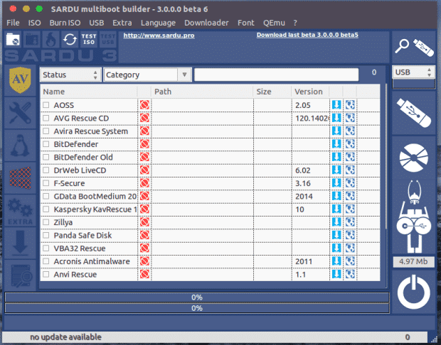Tick the Avira Rescue System checkbox
Viewport: 441px width, 345px height.
46,131
